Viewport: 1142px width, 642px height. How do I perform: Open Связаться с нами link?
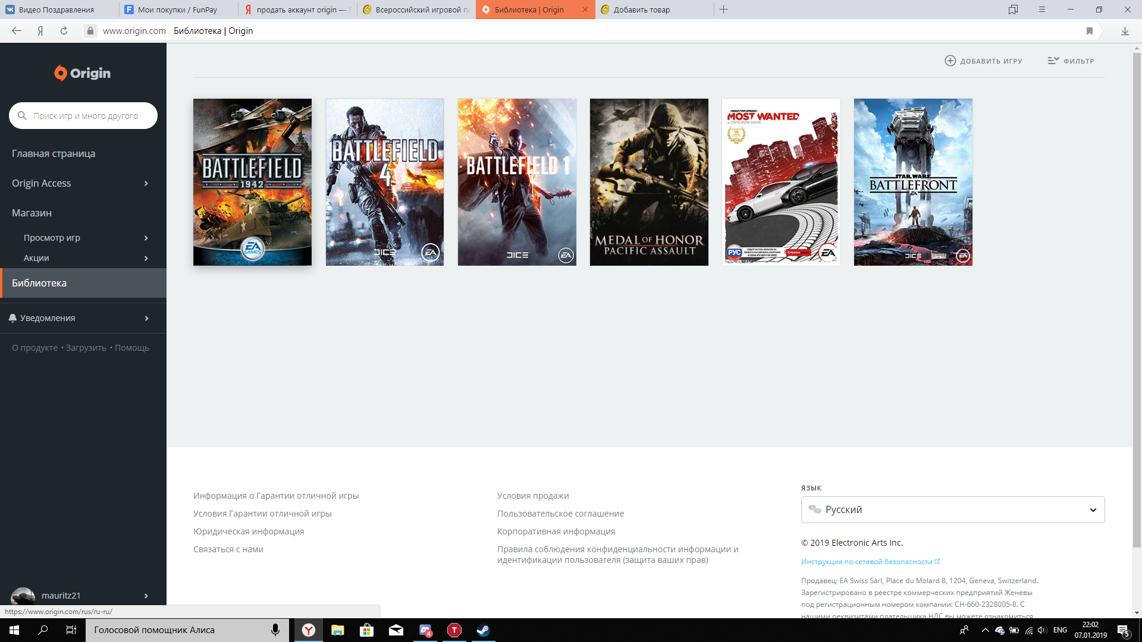tap(228, 549)
